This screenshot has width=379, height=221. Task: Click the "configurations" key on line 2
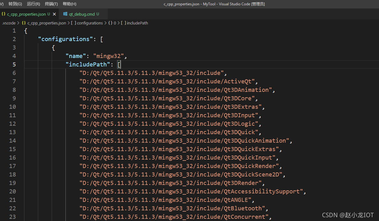tap(65, 39)
